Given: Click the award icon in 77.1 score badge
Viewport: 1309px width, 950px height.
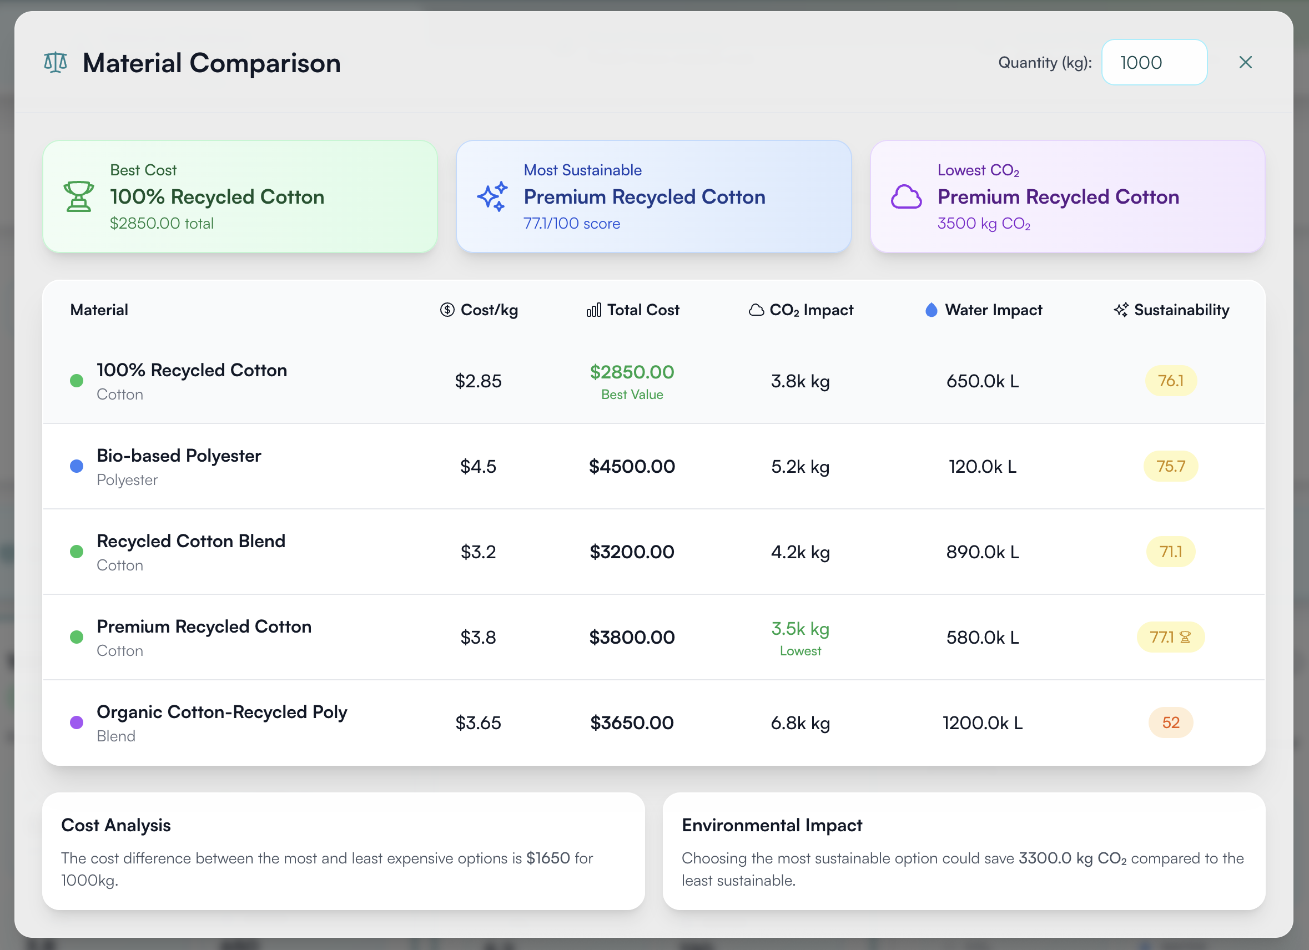Looking at the screenshot, I should [1185, 638].
